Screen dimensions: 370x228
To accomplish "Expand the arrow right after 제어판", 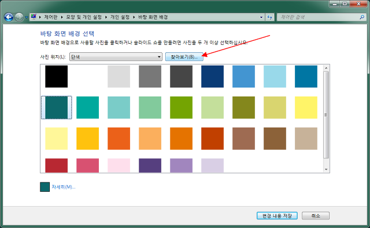I will click(62, 17).
